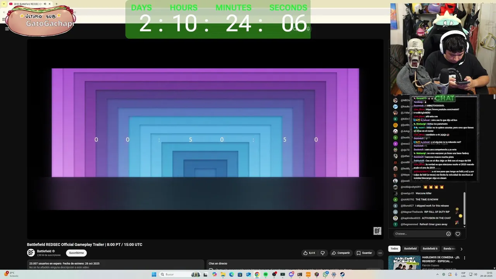Open the Hablemos de Comedia video thumbnail

coord(404,263)
